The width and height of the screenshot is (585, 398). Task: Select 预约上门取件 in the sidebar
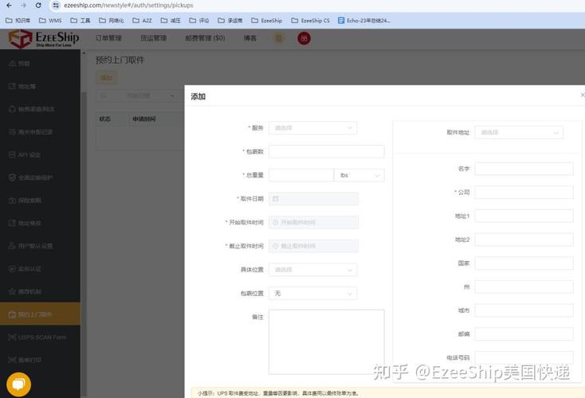click(41, 314)
